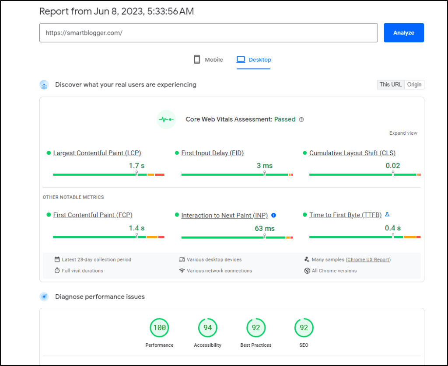Select the Desktop tab
Viewport: 448px width, 366px height.
(254, 59)
